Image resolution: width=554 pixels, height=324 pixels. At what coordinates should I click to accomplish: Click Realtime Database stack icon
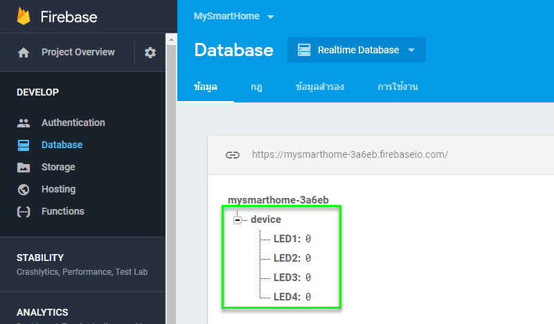[x=304, y=50]
